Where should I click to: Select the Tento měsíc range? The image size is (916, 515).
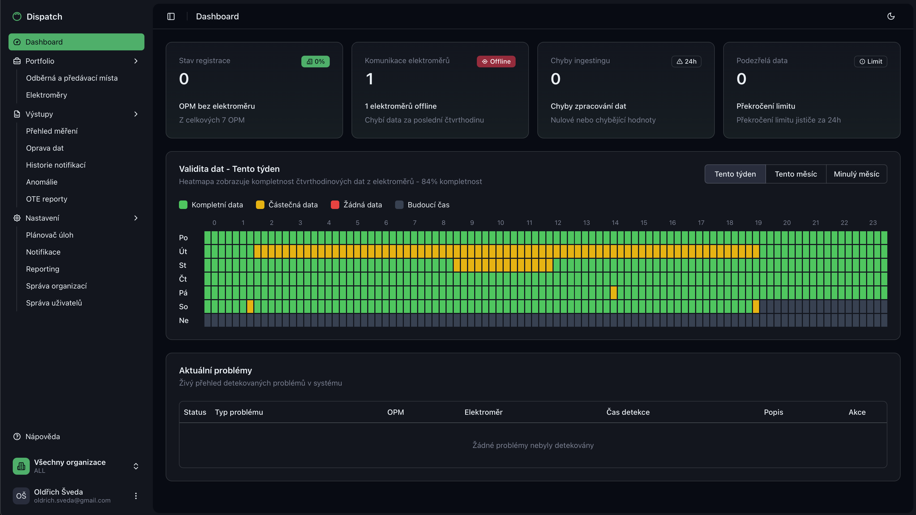(796, 174)
